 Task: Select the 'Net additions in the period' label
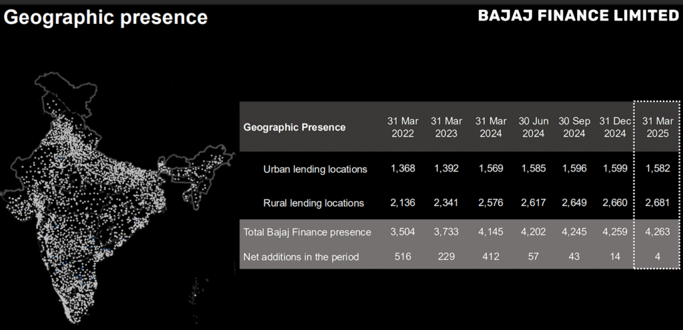click(301, 257)
